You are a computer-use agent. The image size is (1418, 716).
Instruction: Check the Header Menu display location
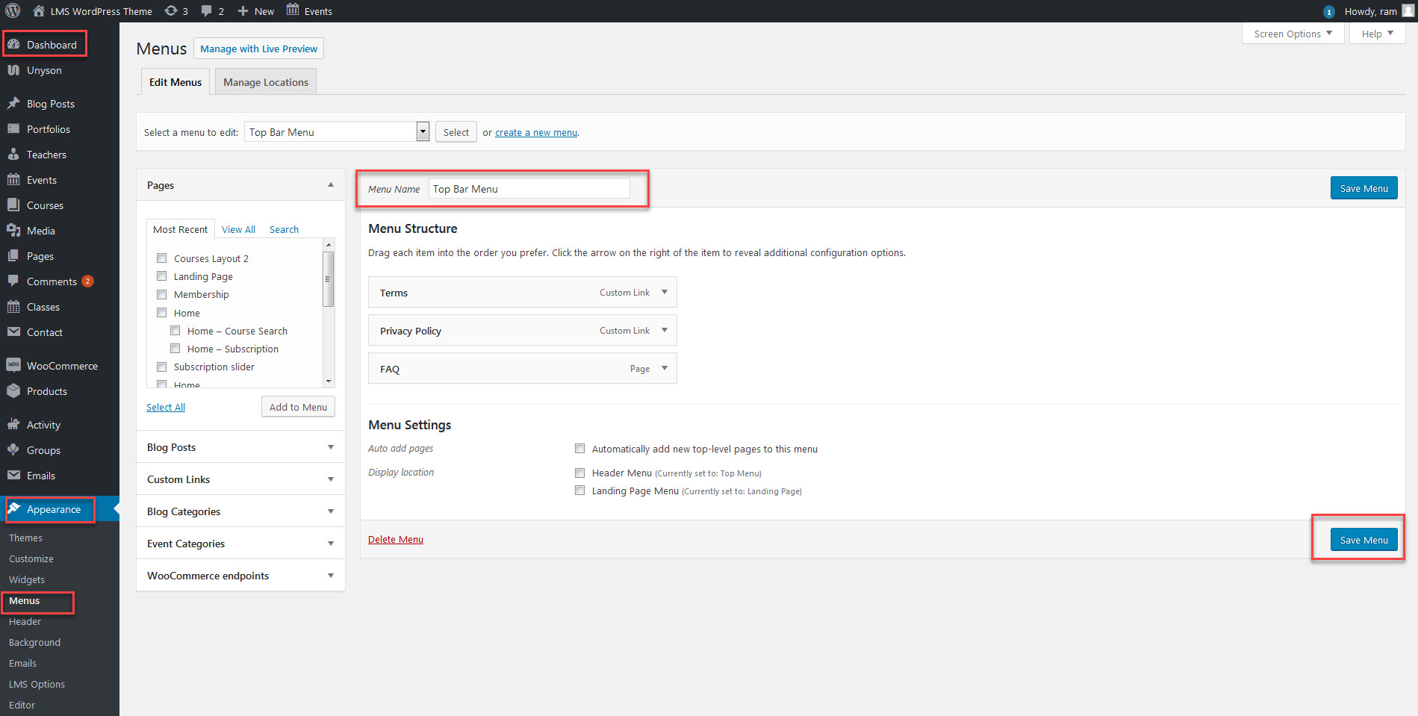580,473
